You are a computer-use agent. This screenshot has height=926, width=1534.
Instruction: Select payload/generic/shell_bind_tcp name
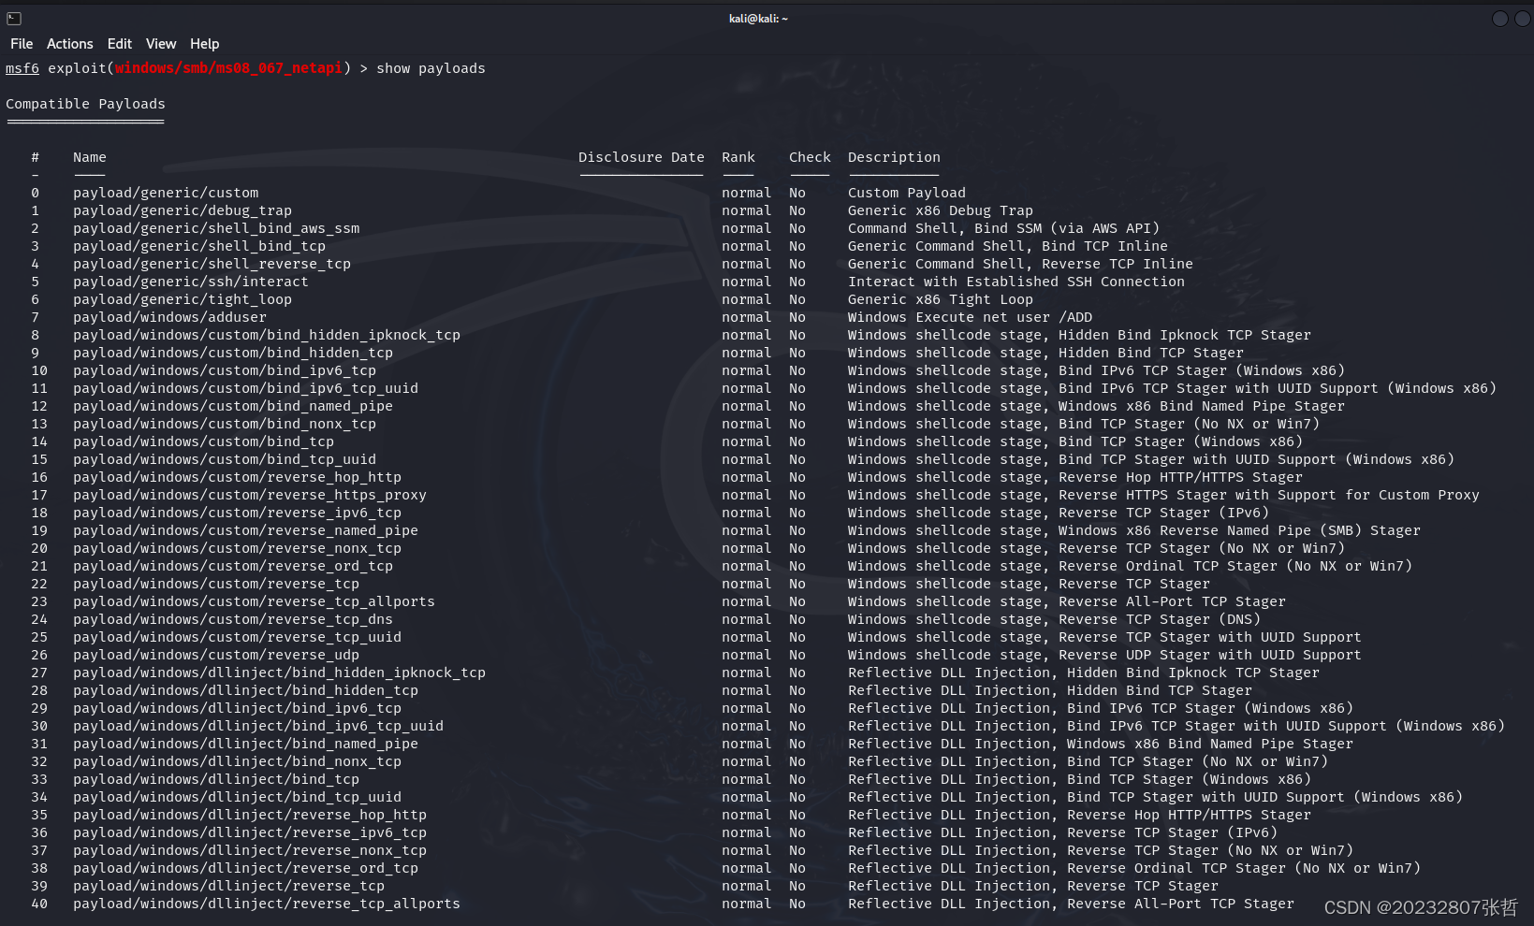coord(199,246)
